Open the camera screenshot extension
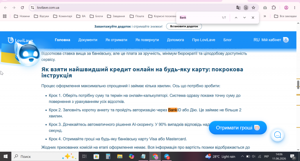This screenshot has height=161, width=300. click(x=265, y=8)
